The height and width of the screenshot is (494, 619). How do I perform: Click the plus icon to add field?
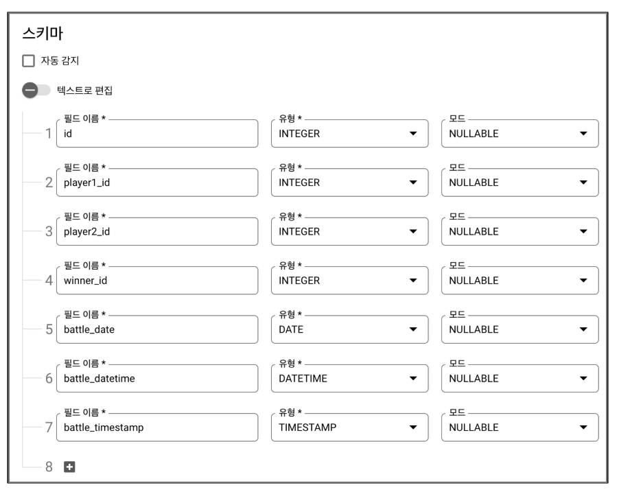69,467
